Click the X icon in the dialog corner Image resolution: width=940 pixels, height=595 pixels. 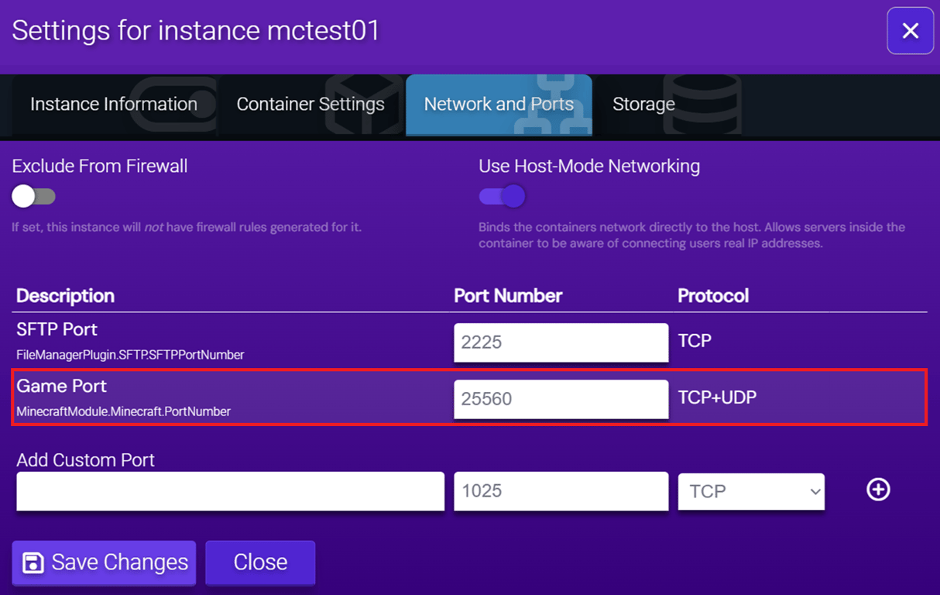click(x=911, y=30)
